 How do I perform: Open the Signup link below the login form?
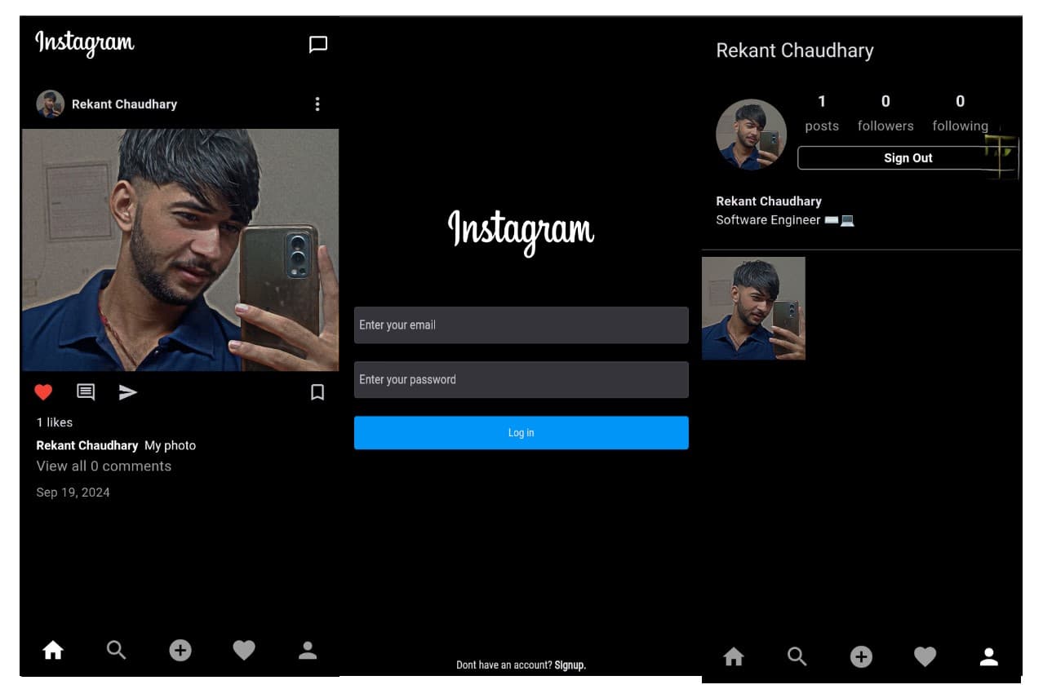[569, 665]
